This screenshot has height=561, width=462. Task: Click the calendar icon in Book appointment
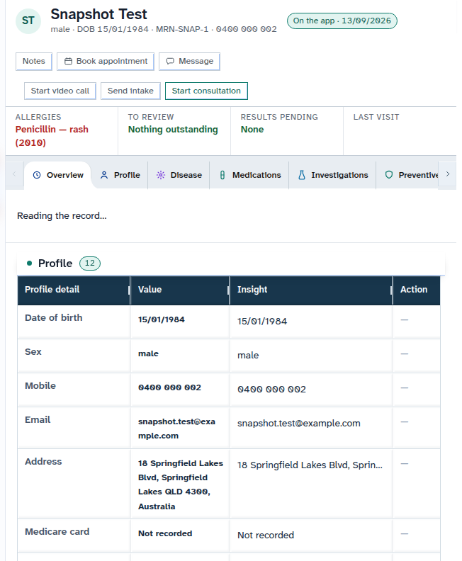tap(68, 62)
